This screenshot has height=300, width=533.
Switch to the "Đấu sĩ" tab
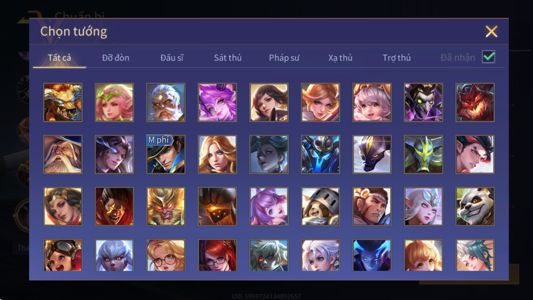[172, 58]
